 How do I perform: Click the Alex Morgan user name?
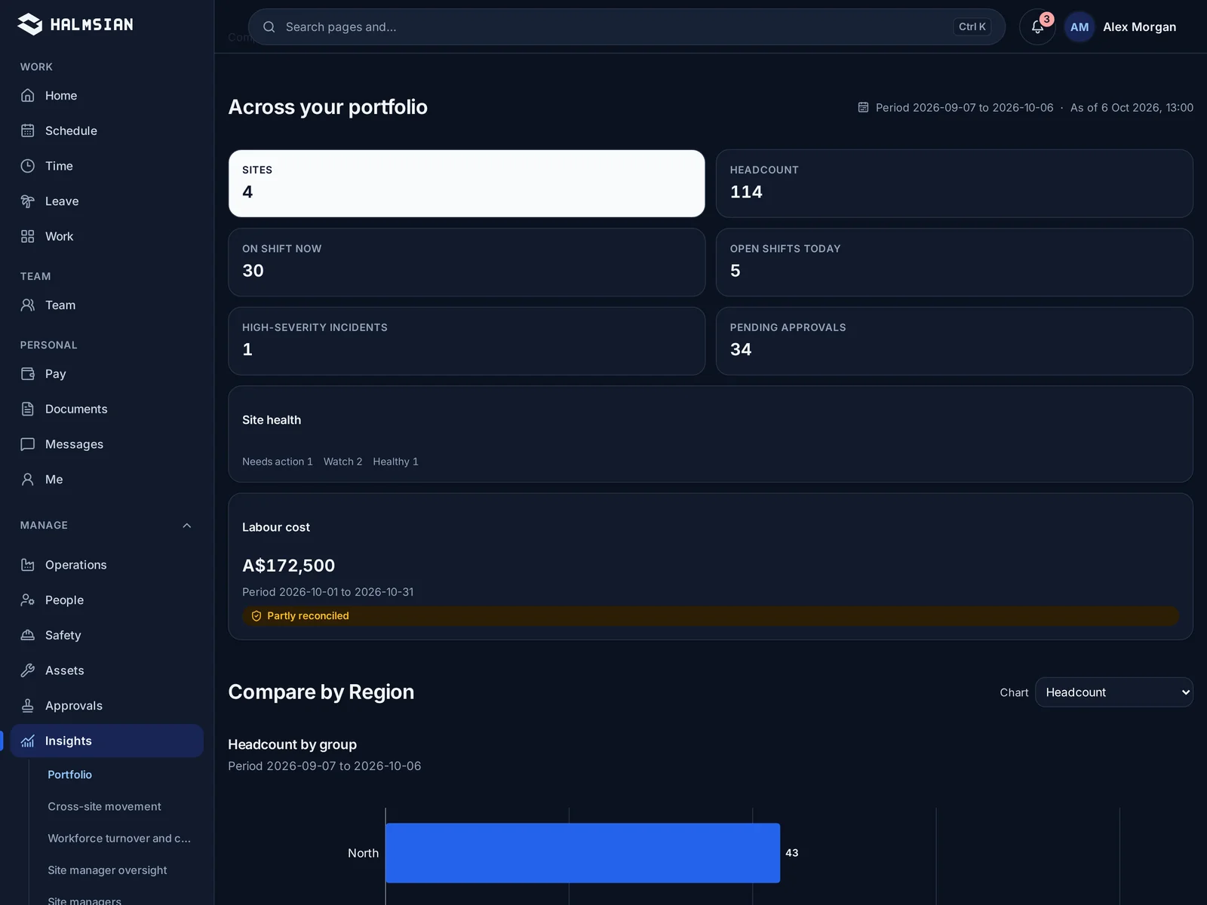[x=1139, y=27]
